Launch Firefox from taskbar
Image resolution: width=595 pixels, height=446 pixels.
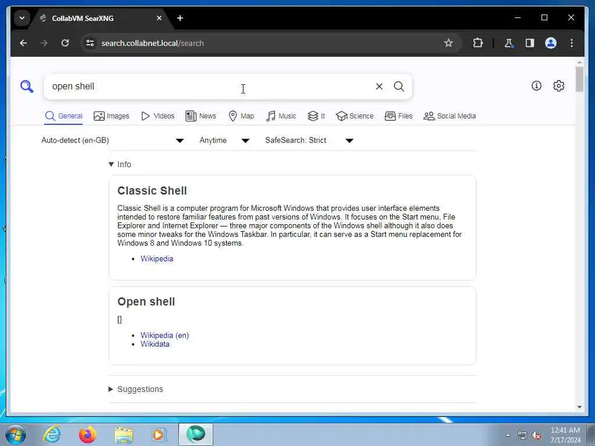tap(87, 434)
